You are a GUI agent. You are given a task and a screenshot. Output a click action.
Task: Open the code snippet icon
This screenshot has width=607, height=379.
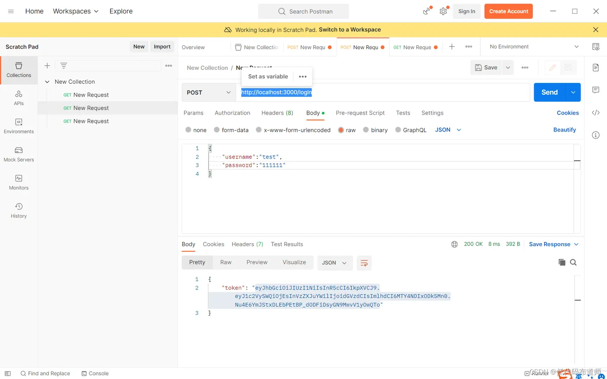(596, 113)
